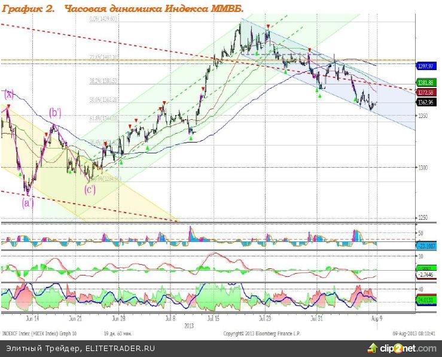
Task: Select the (a') wave label
Action: pos(28,202)
